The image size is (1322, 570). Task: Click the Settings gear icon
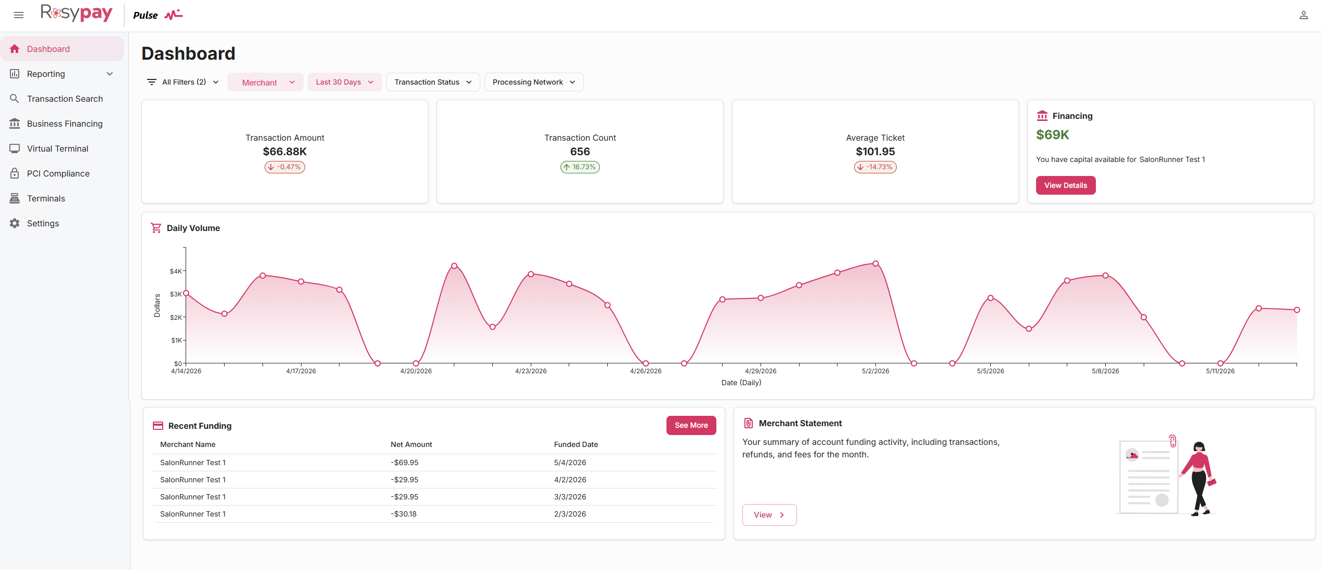coord(15,223)
